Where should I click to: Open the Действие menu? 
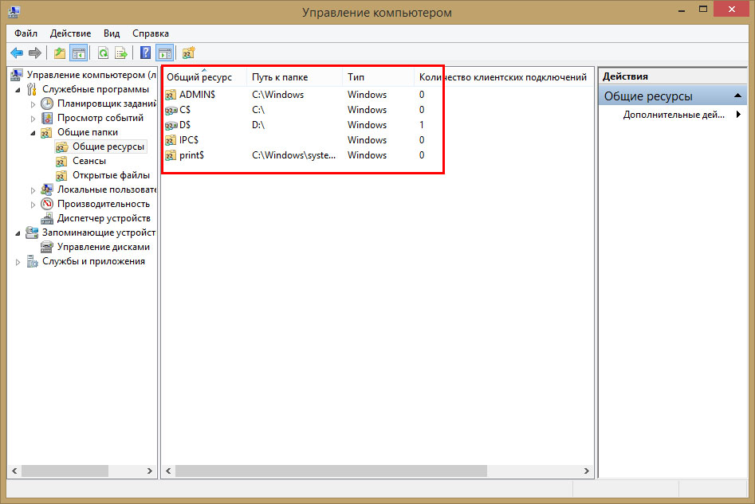[70, 33]
